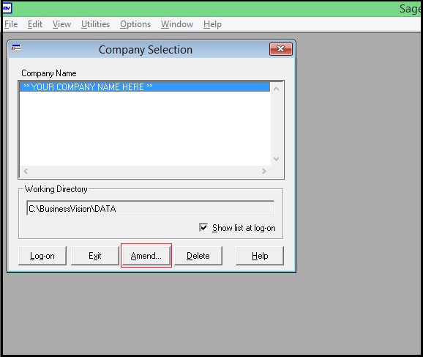This screenshot has width=423, height=357.
Task: Open the File menu
Action: click(11, 24)
